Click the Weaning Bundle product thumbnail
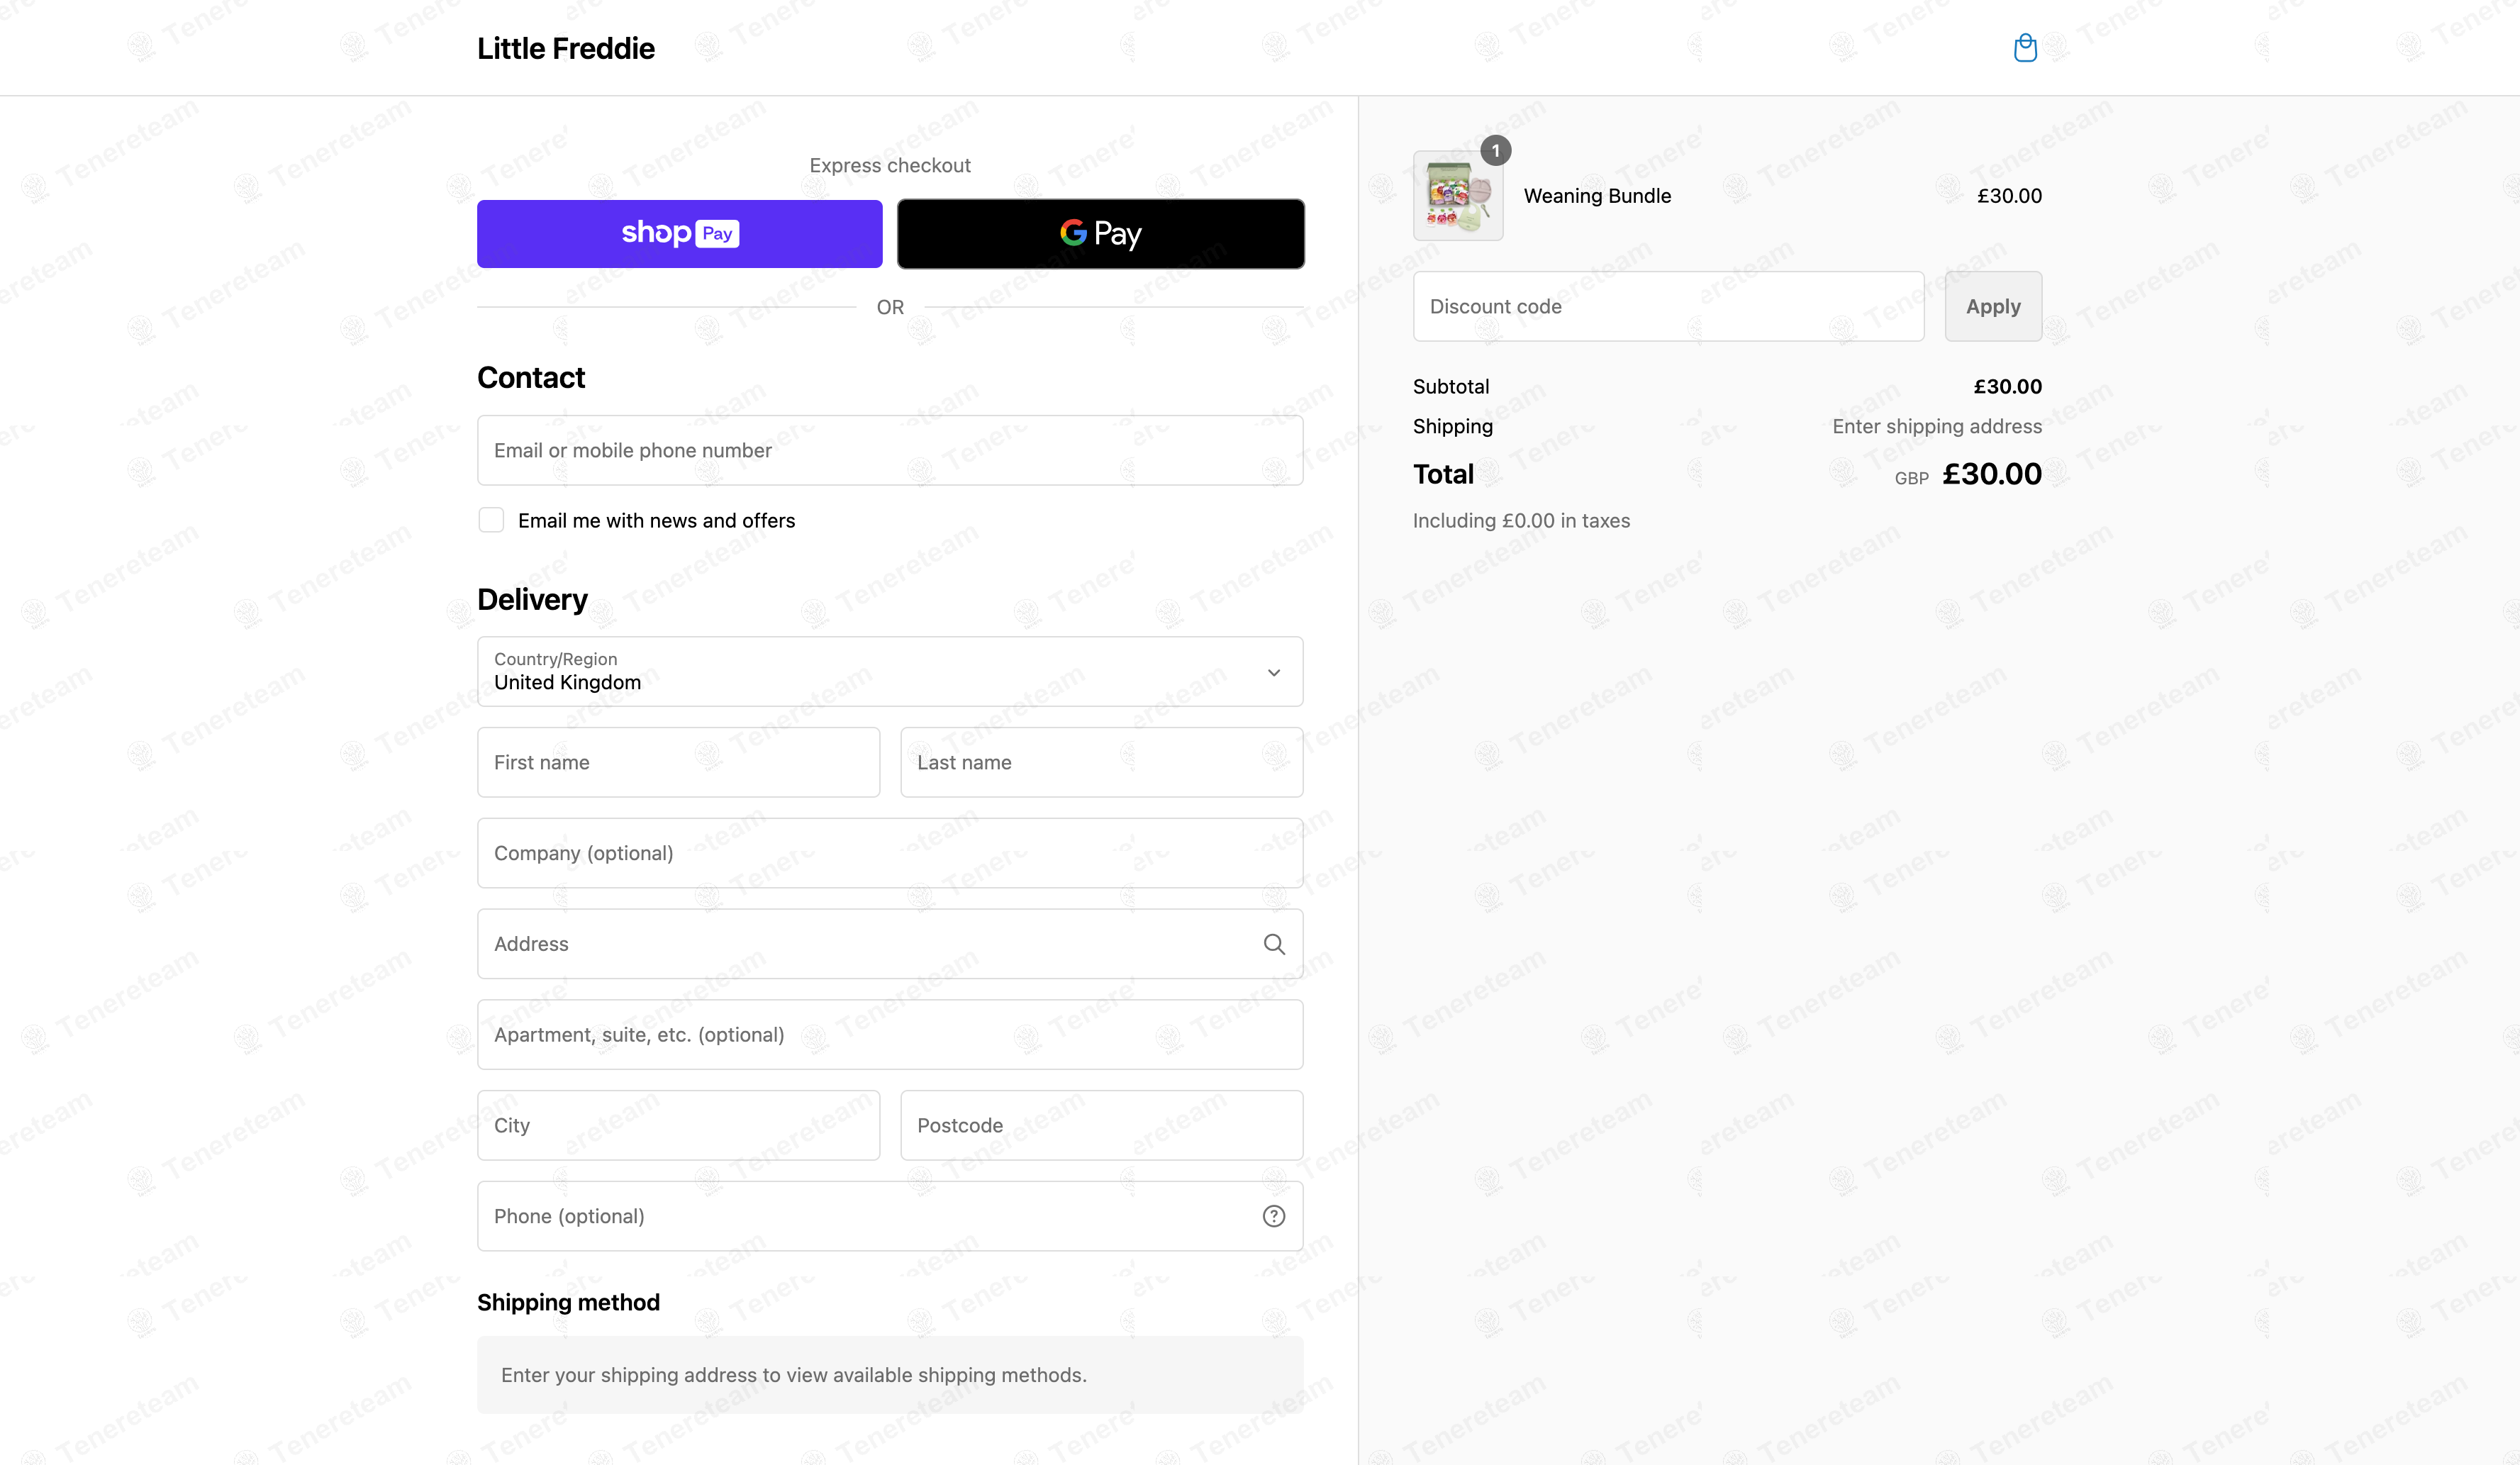 (1458, 196)
